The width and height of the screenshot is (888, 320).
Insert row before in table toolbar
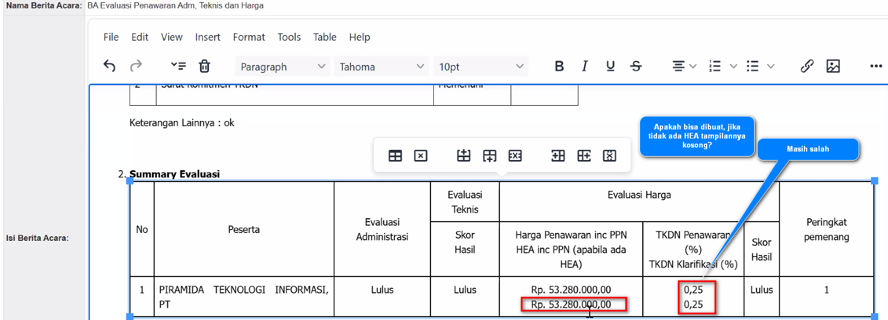pyautogui.click(x=464, y=156)
